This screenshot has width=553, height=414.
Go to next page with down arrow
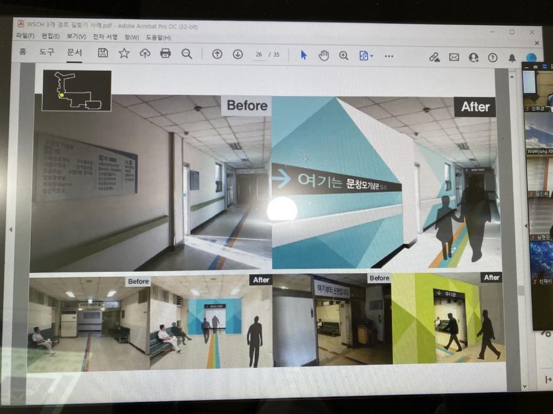coord(237,54)
